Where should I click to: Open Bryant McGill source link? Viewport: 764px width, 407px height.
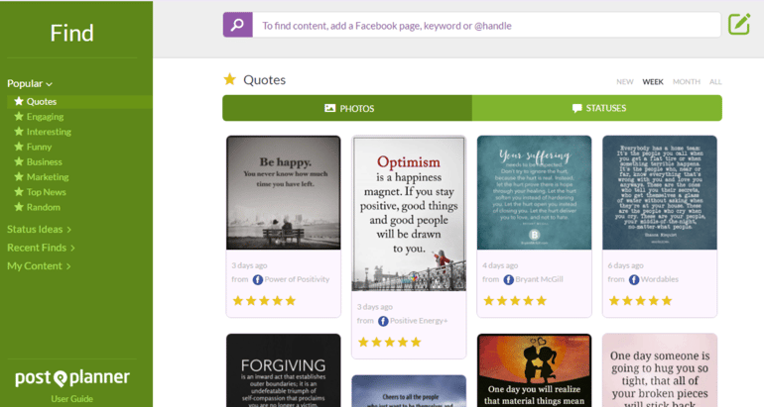click(x=539, y=279)
